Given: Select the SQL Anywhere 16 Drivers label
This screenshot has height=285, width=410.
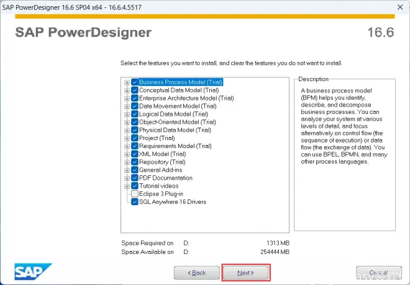Looking at the screenshot, I should [173, 202].
